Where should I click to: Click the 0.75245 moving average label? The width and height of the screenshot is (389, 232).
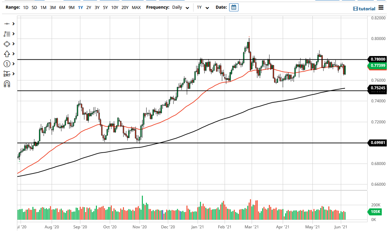point(378,88)
